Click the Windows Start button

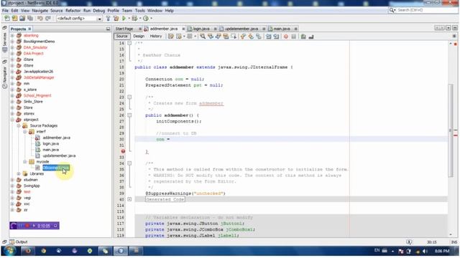click(x=9, y=251)
